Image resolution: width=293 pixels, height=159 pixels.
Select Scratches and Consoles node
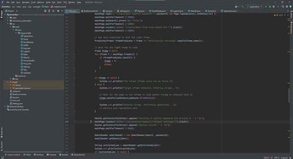pos(19,110)
